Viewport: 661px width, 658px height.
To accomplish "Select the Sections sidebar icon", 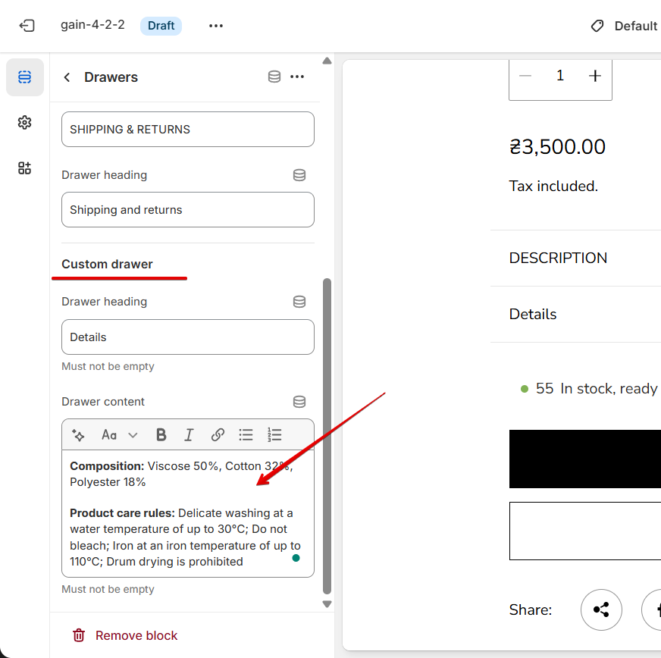I will pos(25,77).
